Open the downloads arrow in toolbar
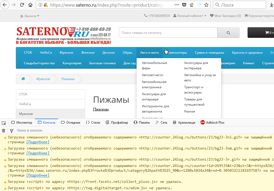274x191 pixels. (x=271, y=5)
